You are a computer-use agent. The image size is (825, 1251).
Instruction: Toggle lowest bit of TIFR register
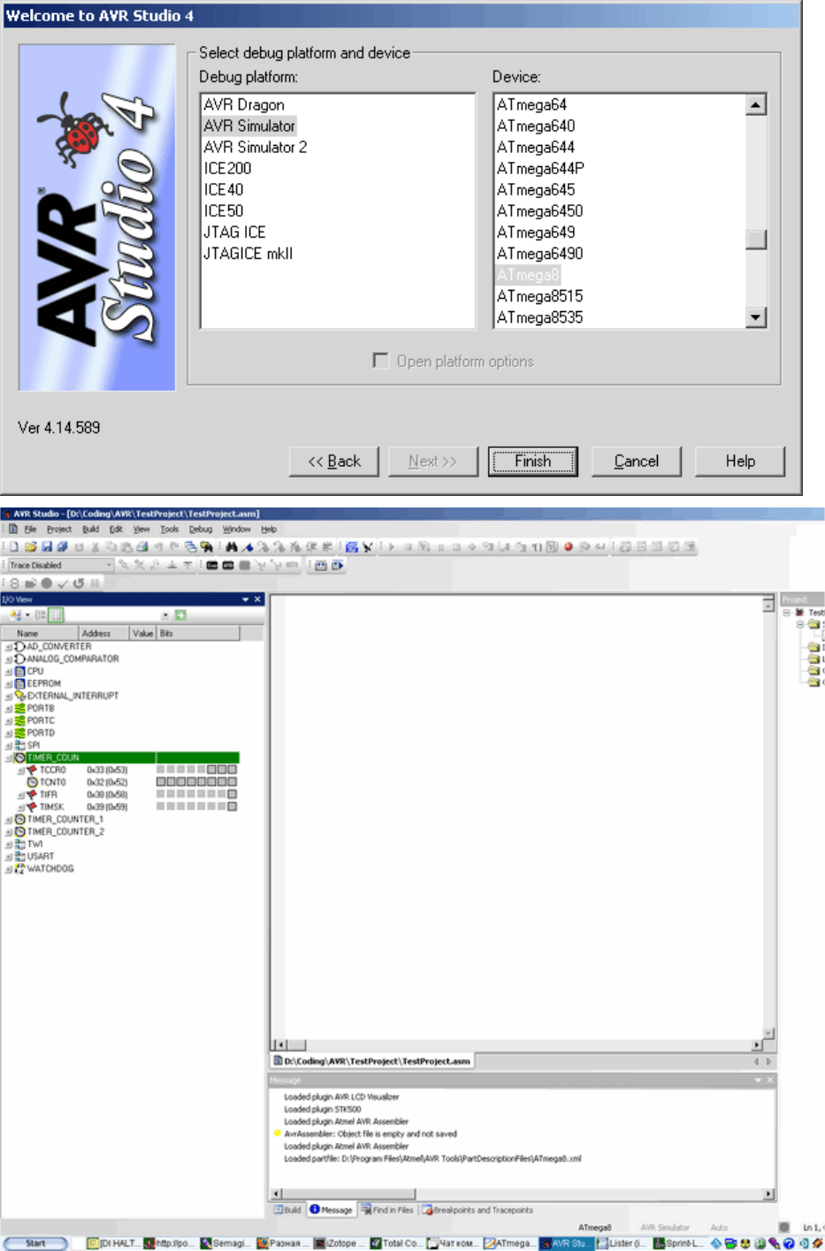click(233, 795)
